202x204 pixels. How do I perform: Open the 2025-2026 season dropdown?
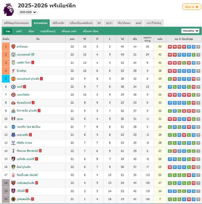27,12
